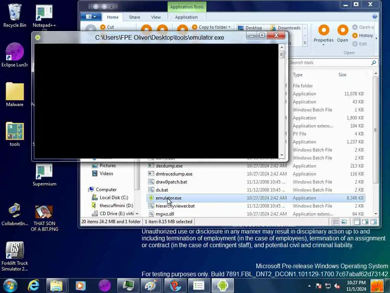
Task: Open the Notepad++ desktop shortcut
Action: point(44,17)
